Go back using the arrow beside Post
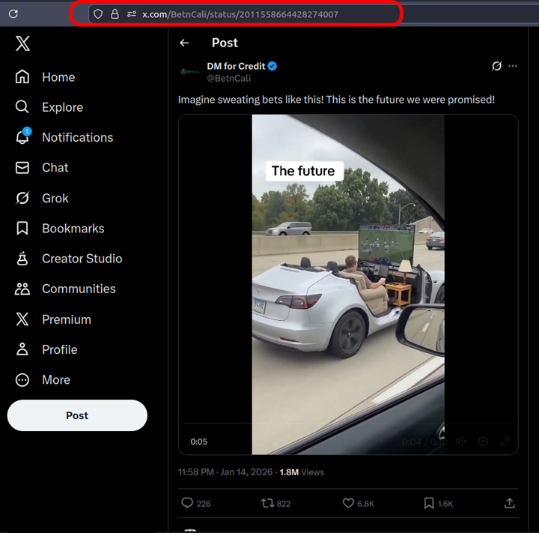The height and width of the screenshot is (533, 539). [x=184, y=43]
